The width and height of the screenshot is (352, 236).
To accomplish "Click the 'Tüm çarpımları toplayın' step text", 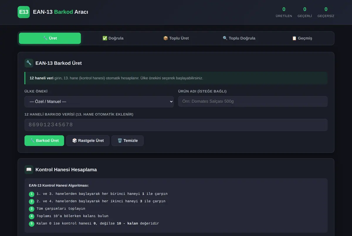I will click(61, 209).
